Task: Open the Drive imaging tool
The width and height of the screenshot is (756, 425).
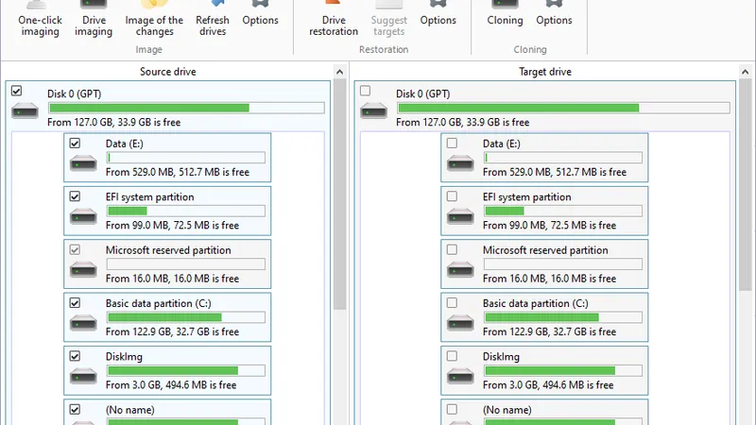Action: [x=94, y=20]
